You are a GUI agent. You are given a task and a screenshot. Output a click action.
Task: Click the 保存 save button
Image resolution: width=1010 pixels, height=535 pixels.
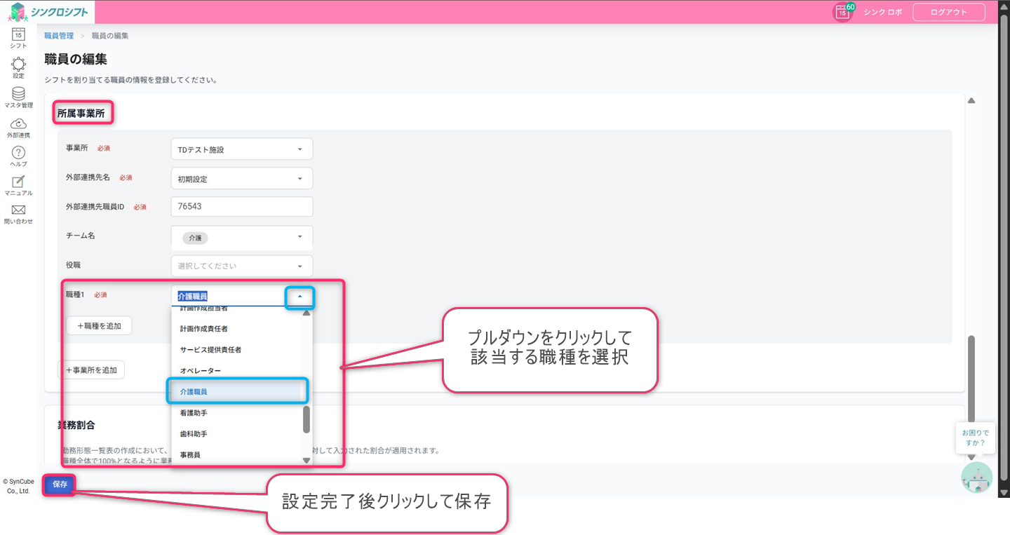[60, 485]
